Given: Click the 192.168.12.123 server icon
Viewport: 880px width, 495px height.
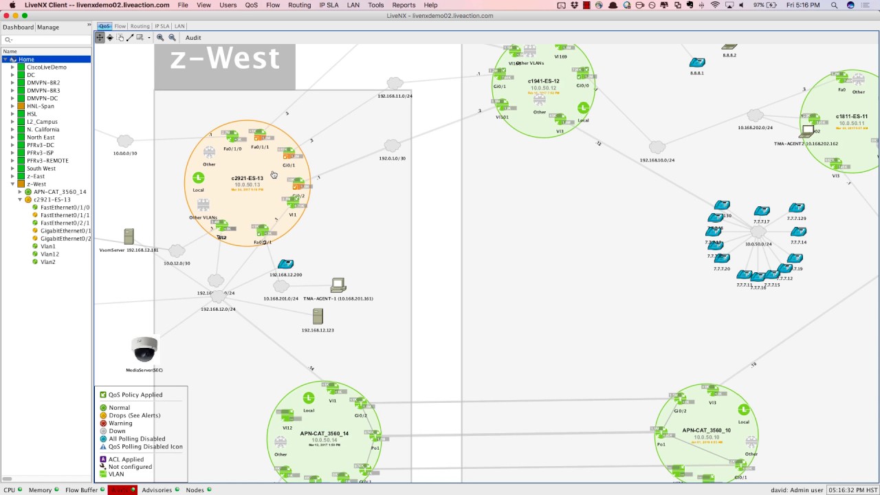Looking at the screenshot, I should pos(318,316).
